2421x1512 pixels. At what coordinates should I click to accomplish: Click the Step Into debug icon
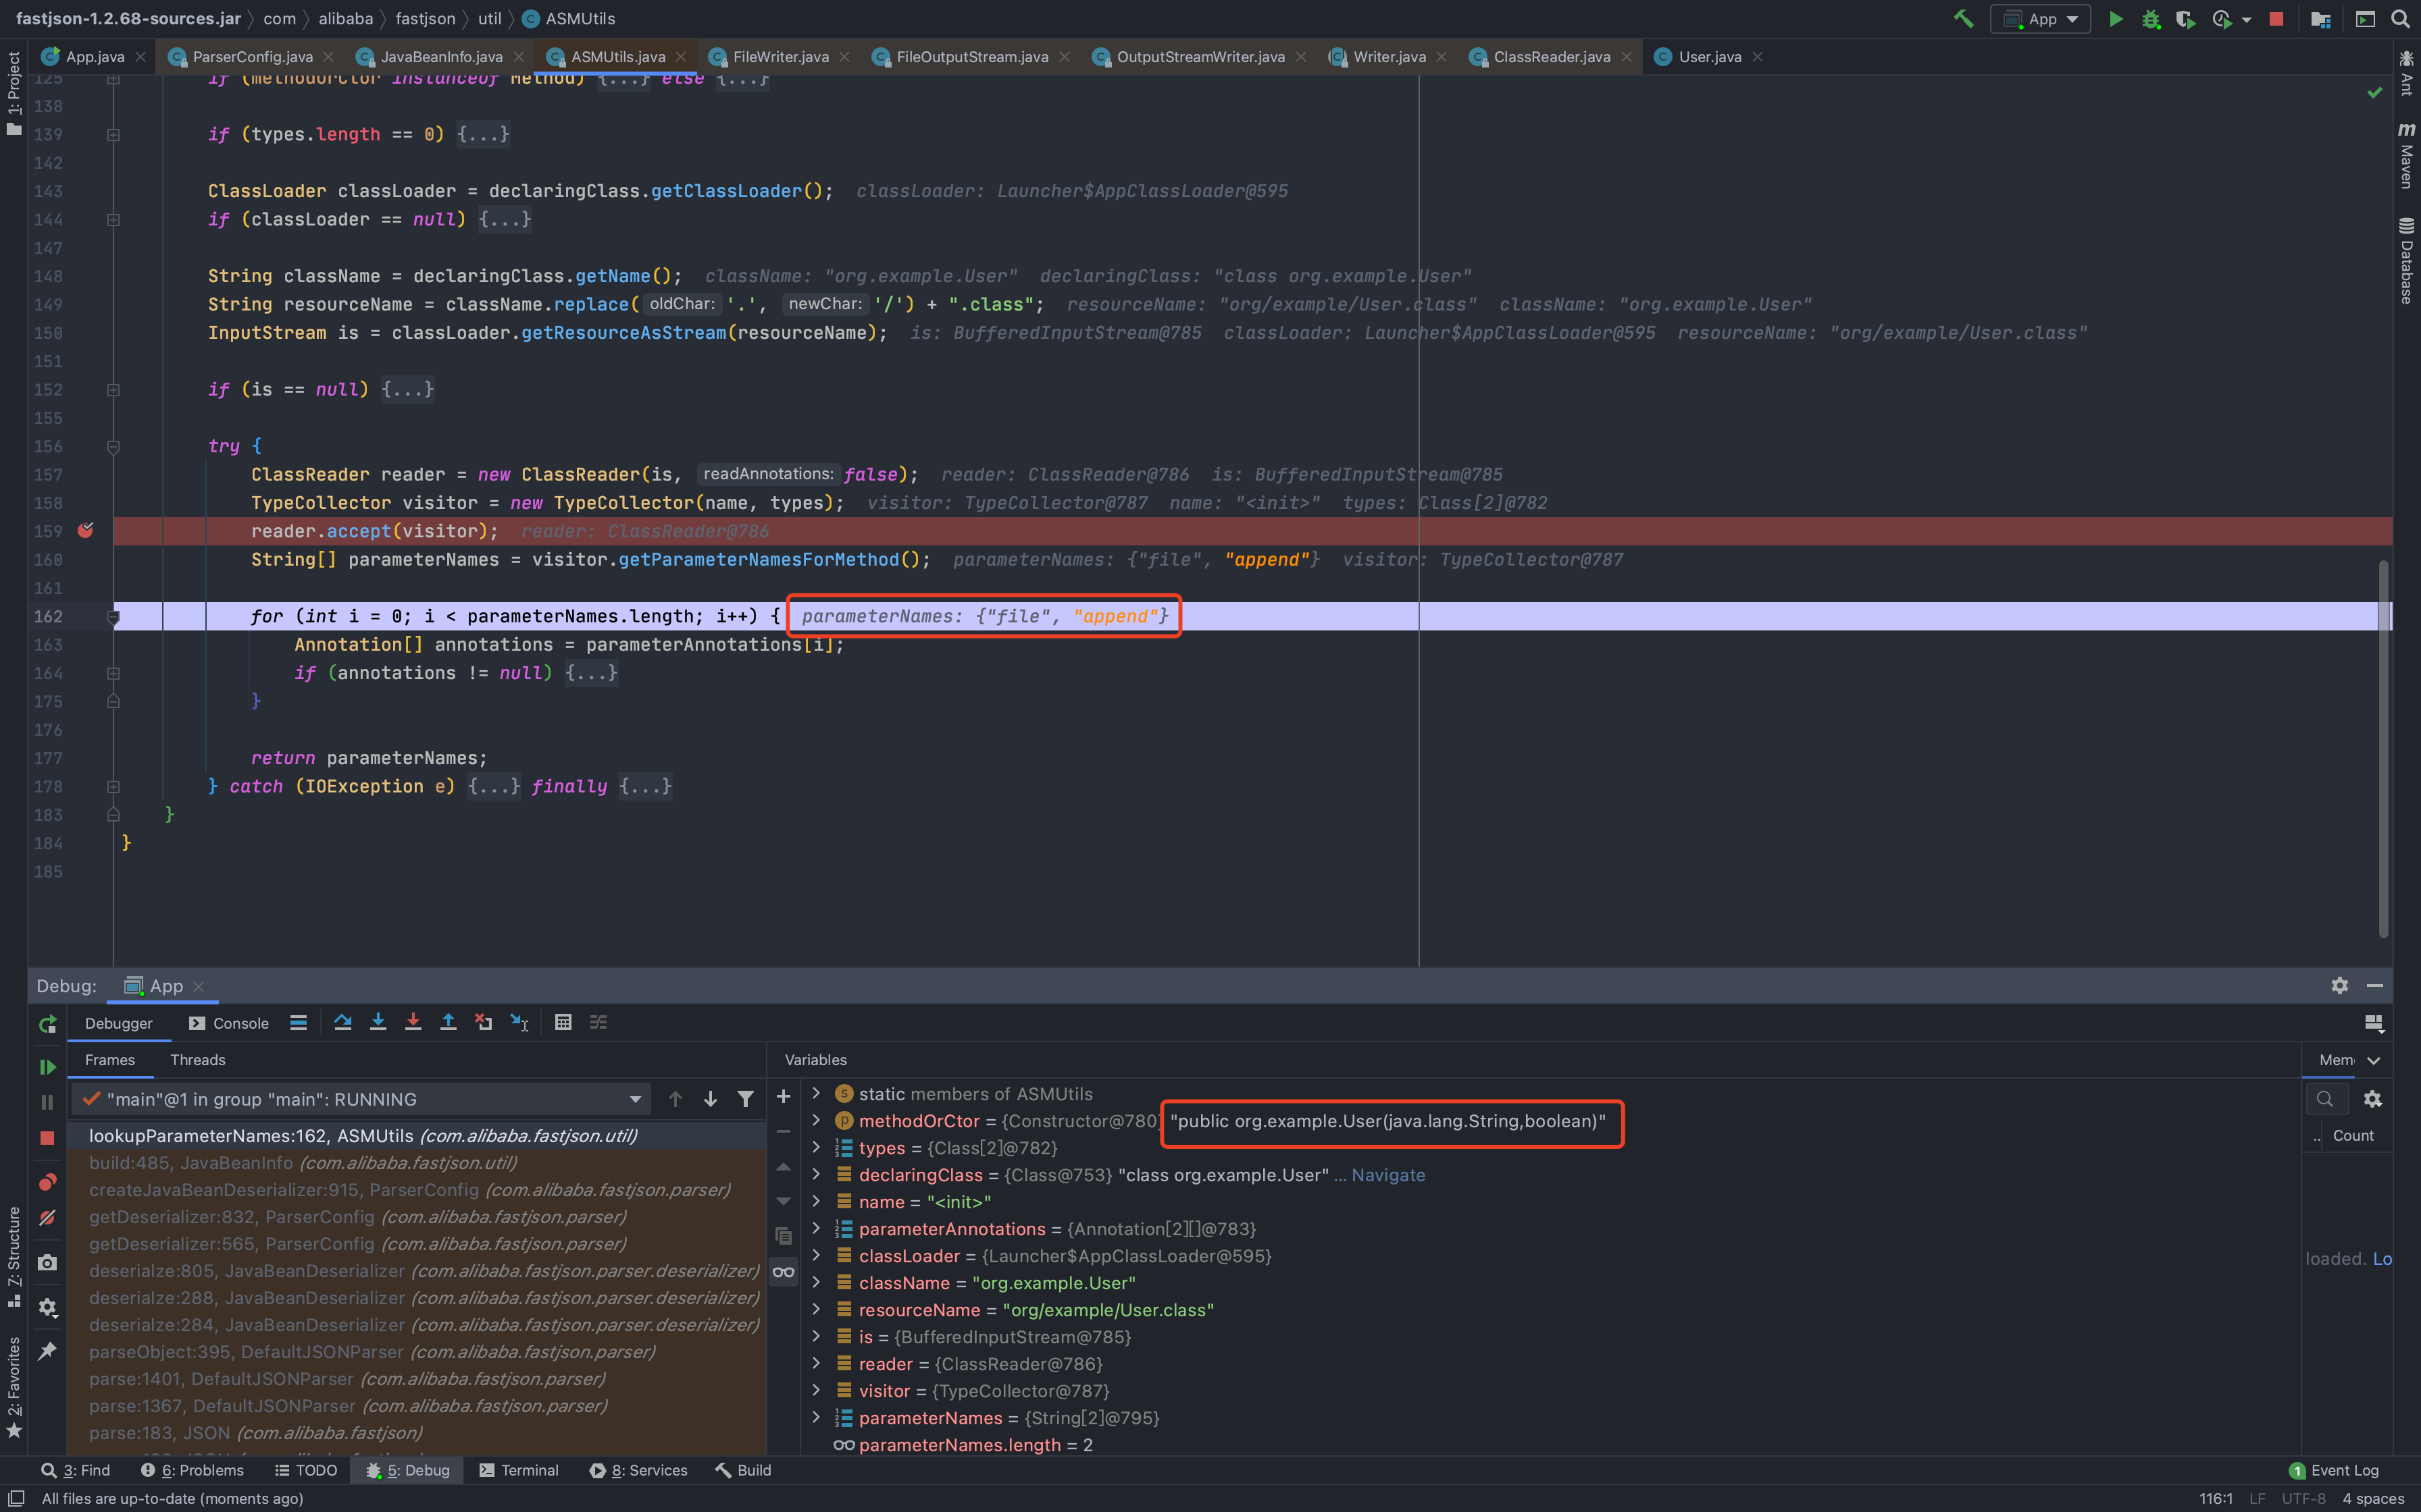coord(378,1022)
